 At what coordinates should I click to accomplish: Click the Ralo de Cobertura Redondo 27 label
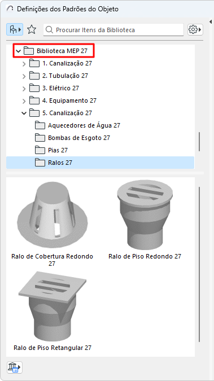pyautogui.click(x=53, y=260)
